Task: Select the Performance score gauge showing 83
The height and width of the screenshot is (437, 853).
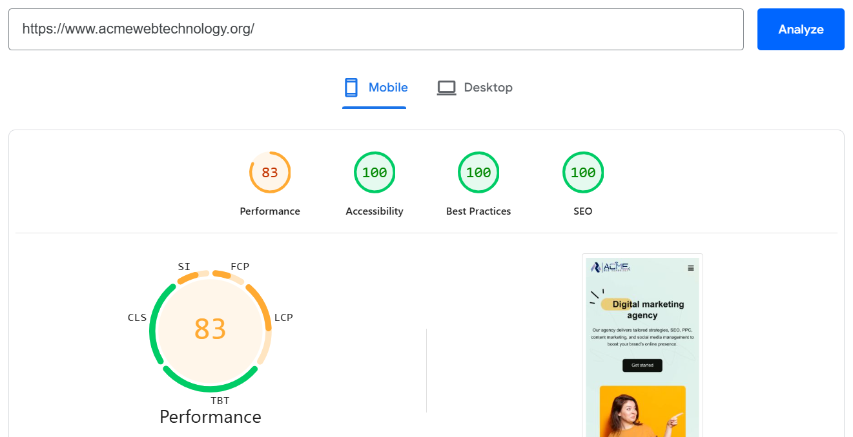Action: 270,172
